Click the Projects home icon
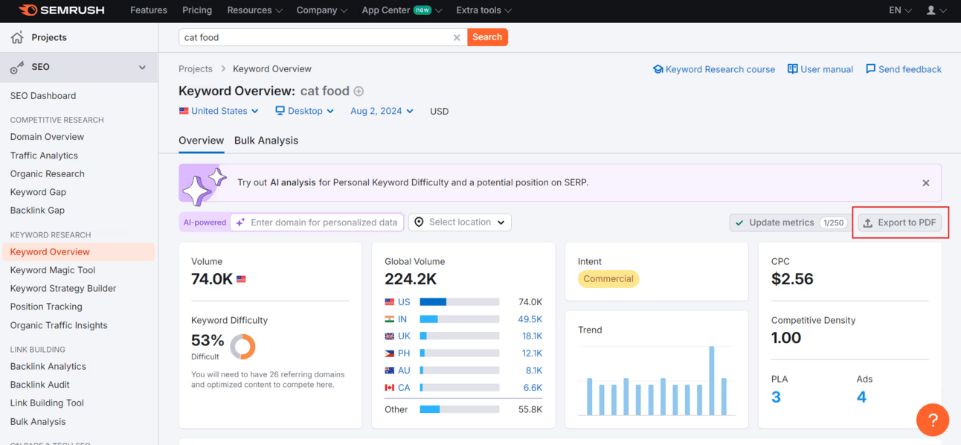961x445 pixels. coord(17,37)
